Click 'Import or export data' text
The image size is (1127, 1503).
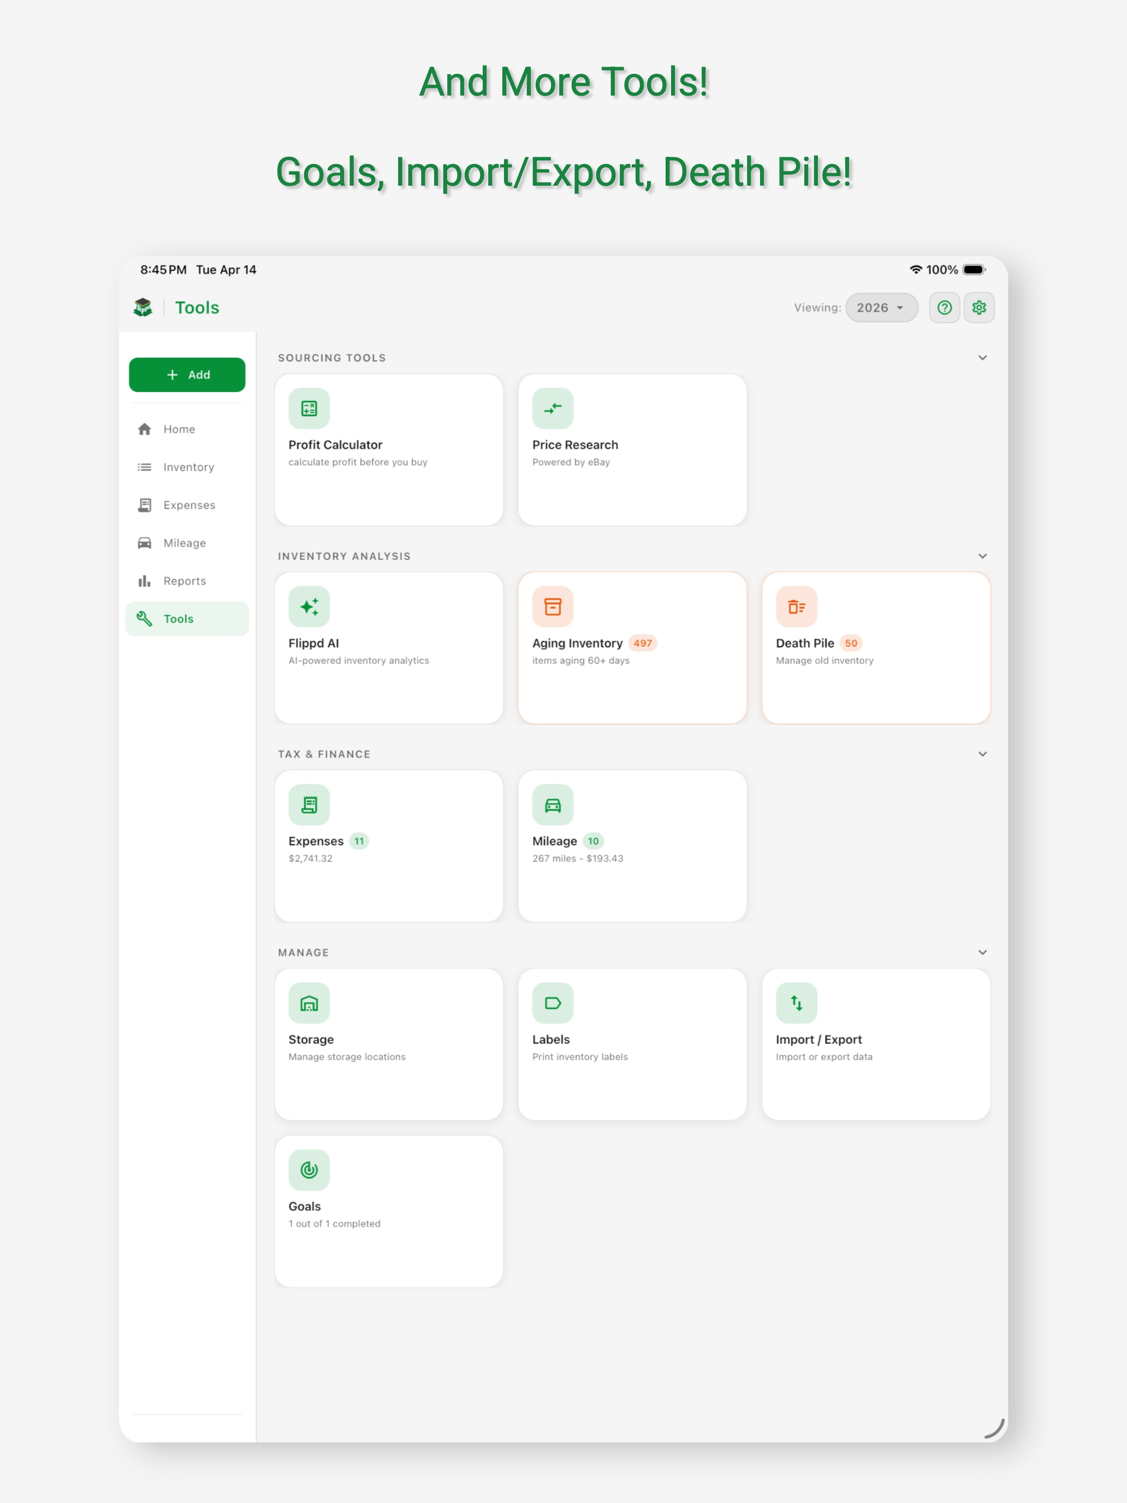click(x=824, y=1057)
